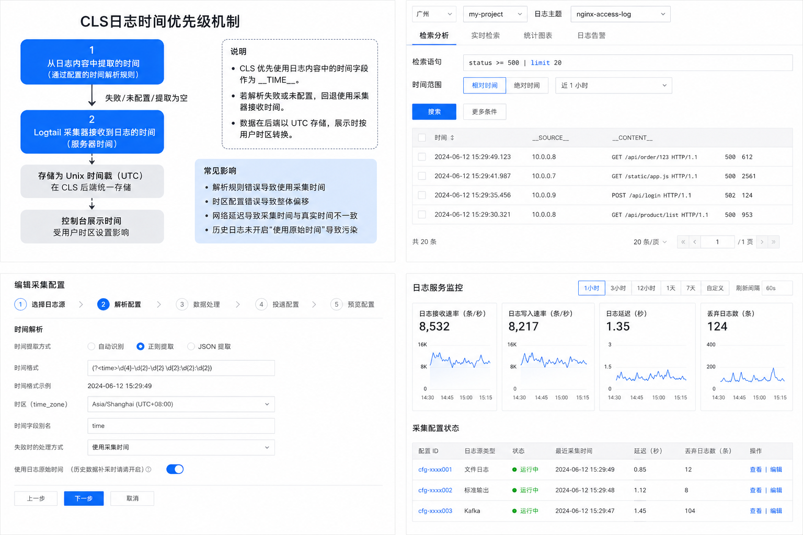Select 相对时间 time mode
803x535 pixels.
coord(485,85)
